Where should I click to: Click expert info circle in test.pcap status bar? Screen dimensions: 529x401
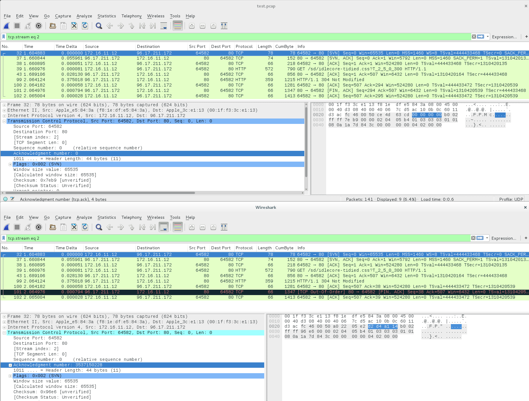5,199
